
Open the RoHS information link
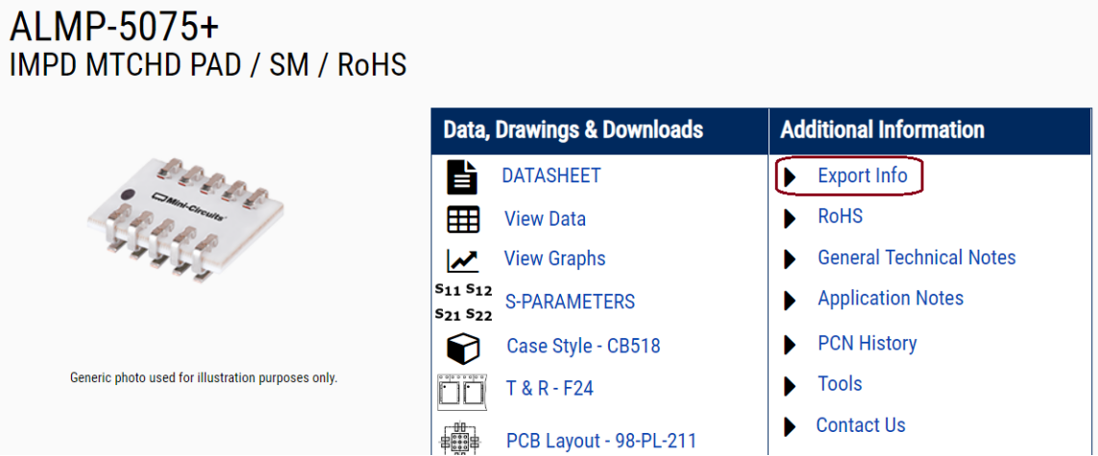coord(841,216)
